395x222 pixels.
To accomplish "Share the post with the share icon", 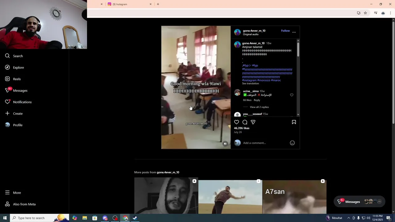I will click(x=253, y=122).
